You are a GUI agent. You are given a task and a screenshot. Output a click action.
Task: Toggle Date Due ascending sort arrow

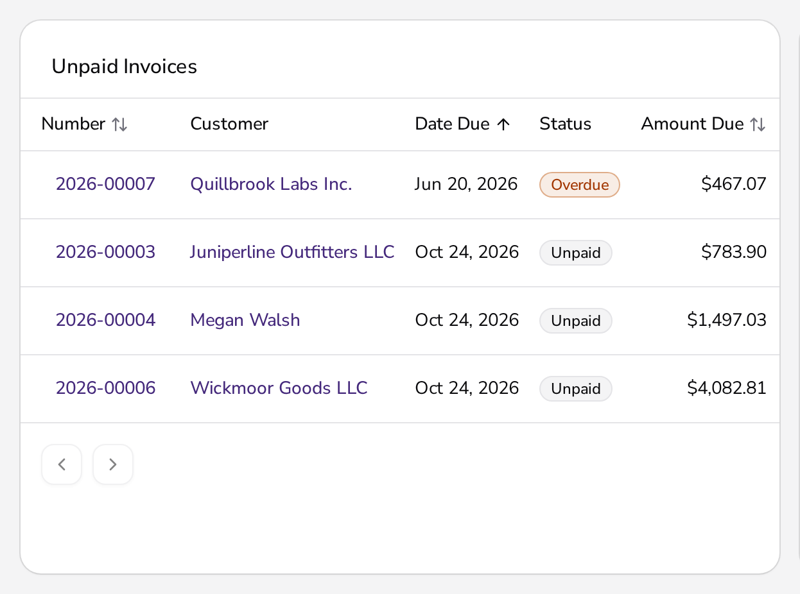pyautogui.click(x=503, y=124)
